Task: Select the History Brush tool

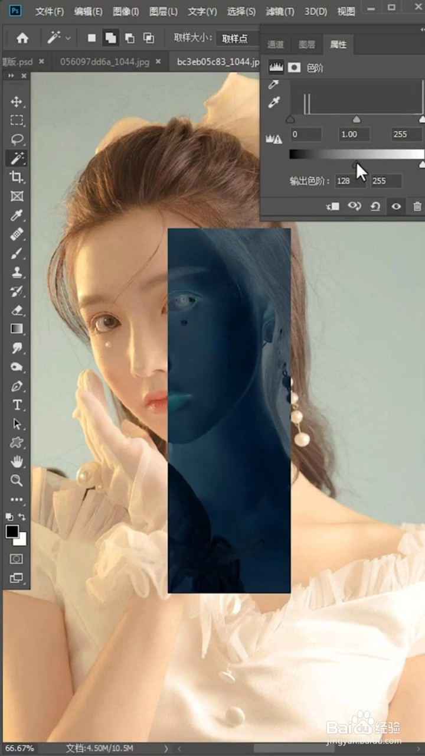Action: pos(17,291)
